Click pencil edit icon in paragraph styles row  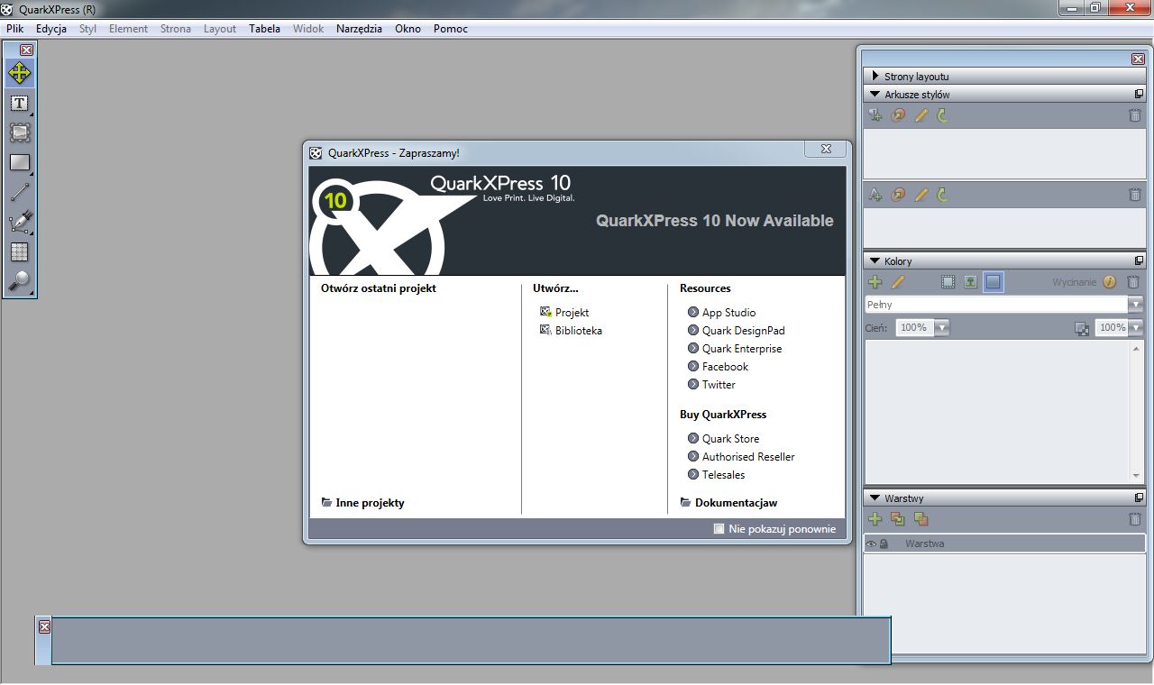[920, 115]
